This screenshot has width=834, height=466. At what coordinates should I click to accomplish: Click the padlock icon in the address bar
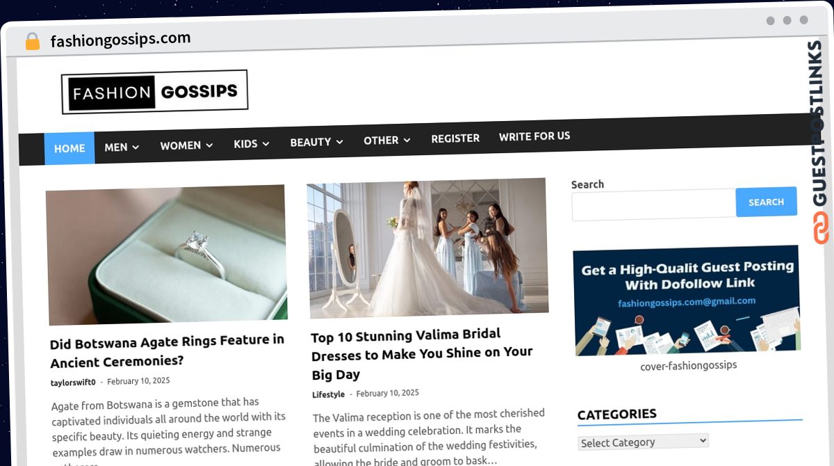(31, 40)
